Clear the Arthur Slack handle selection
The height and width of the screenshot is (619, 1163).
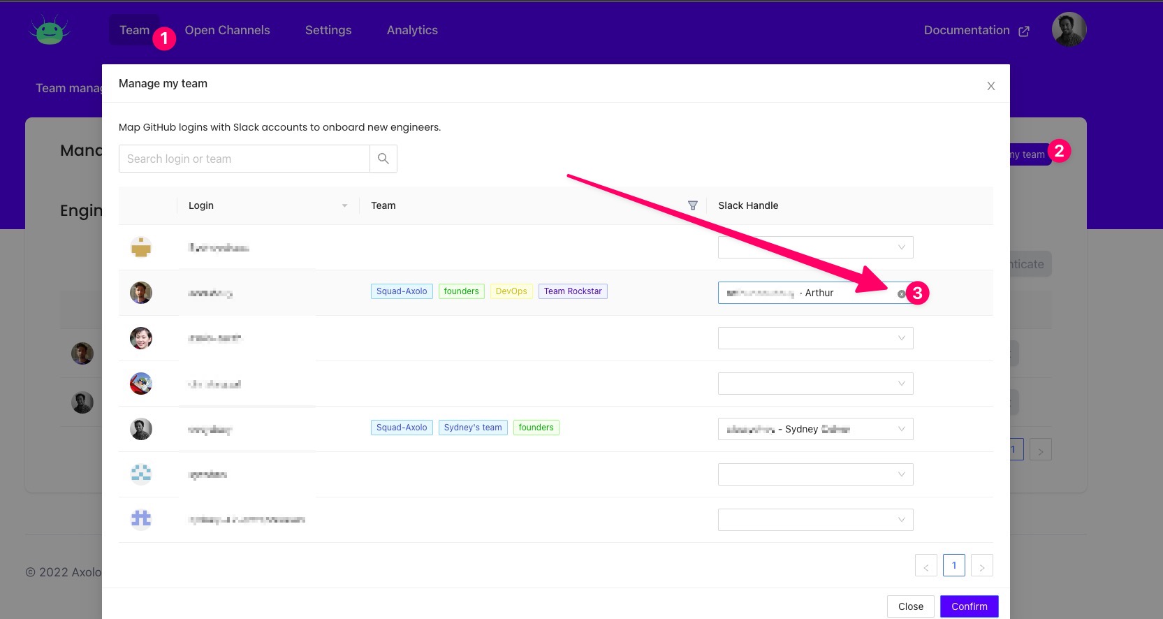(901, 293)
